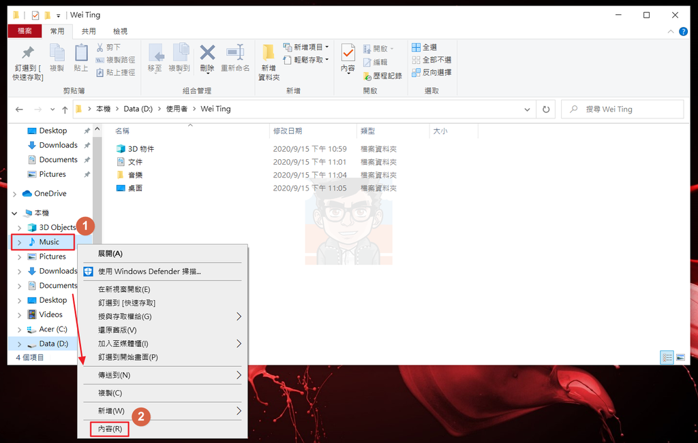This screenshot has width=698, height=443.
Task: Click the navigation pane scroll up arrow
Action: (x=97, y=130)
